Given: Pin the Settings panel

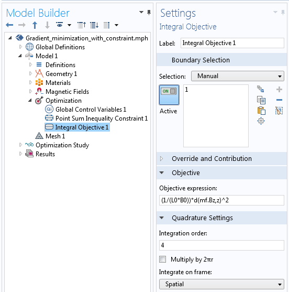Looking at the screenshot, I should (283, 13).
